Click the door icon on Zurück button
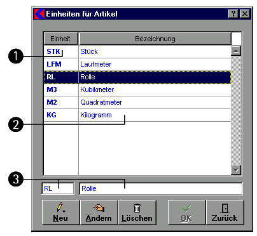Image resolution: width=257 pixels, height=236 pixels. [225, 208]
